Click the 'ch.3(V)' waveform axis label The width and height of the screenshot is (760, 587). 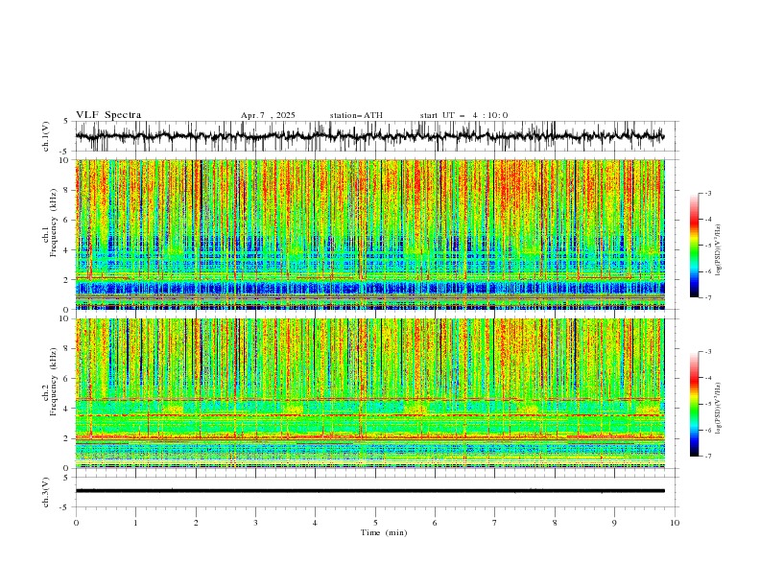click(46, 492)
